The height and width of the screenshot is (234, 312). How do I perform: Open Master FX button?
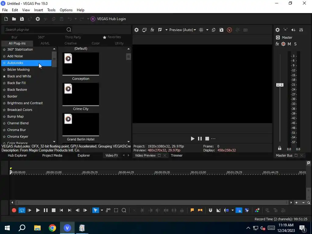coord(277,44)
